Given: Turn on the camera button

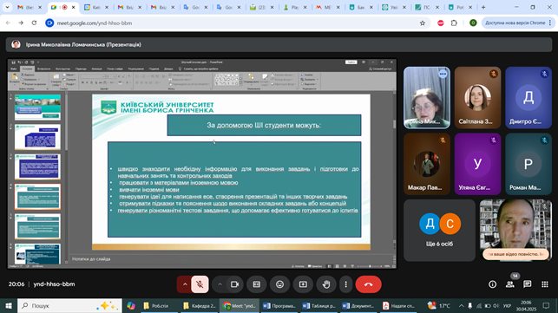Looking at the screenshot, I should [234, 284].
